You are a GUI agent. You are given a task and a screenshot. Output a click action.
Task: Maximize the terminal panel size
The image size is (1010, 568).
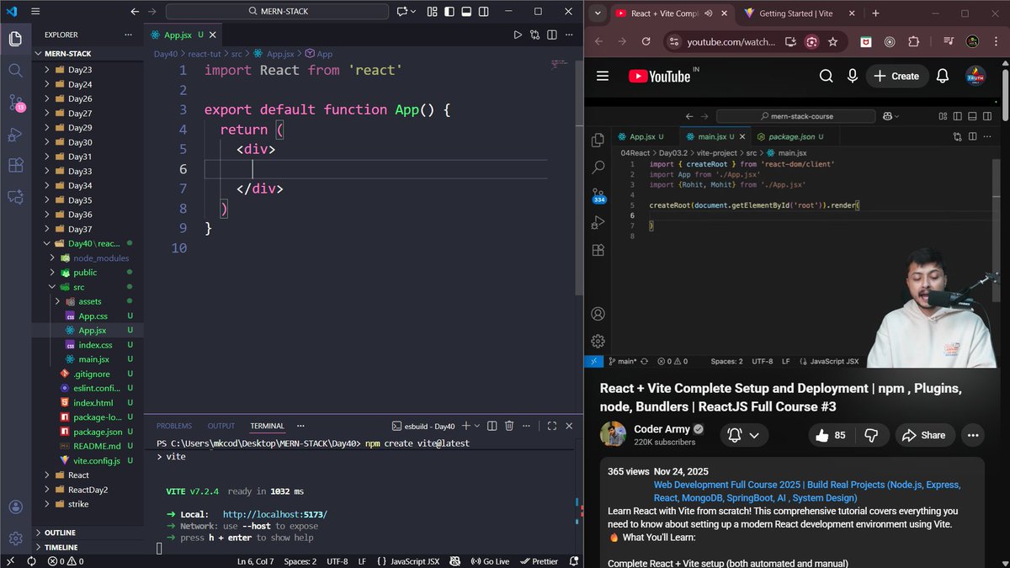point(552,426)
